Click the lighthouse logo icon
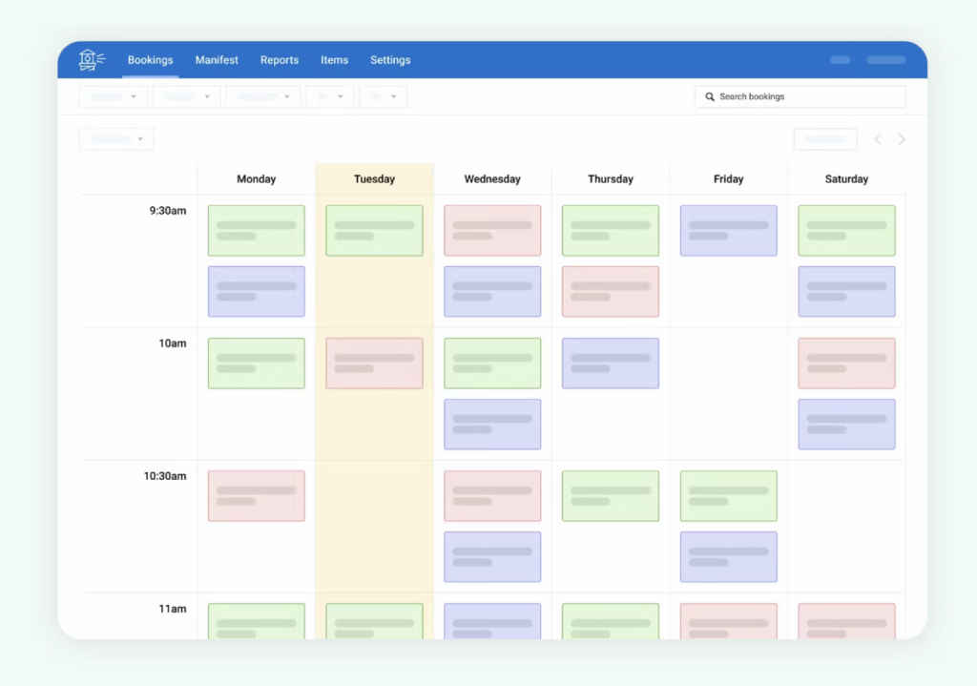The image size is (977, 686). [x=92, y=60]
